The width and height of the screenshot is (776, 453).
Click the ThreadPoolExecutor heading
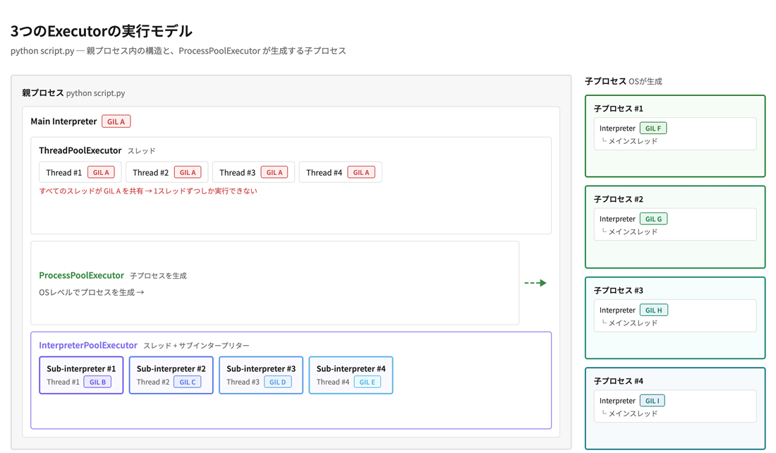point(80,150)
